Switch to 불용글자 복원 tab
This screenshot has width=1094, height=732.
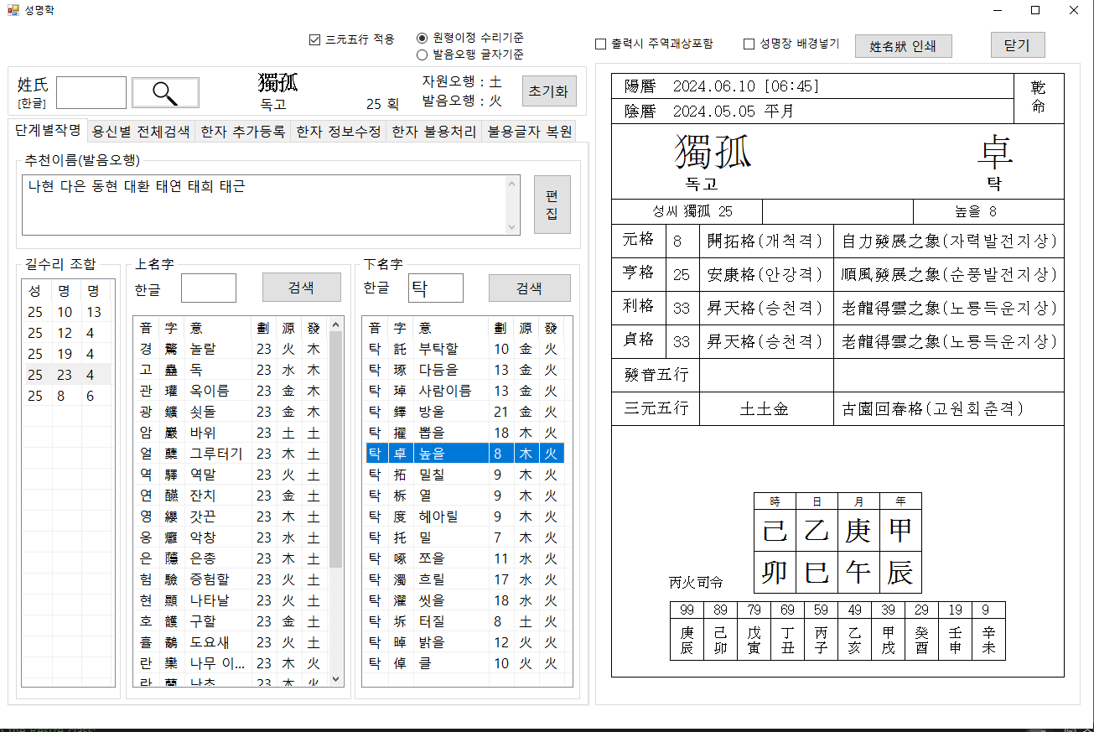530,132
